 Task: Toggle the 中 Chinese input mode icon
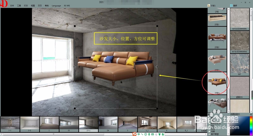139,134
